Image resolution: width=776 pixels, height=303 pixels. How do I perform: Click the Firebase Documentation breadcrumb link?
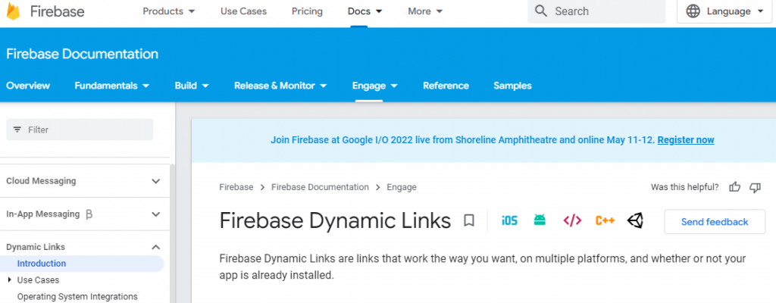coord(320,187)
